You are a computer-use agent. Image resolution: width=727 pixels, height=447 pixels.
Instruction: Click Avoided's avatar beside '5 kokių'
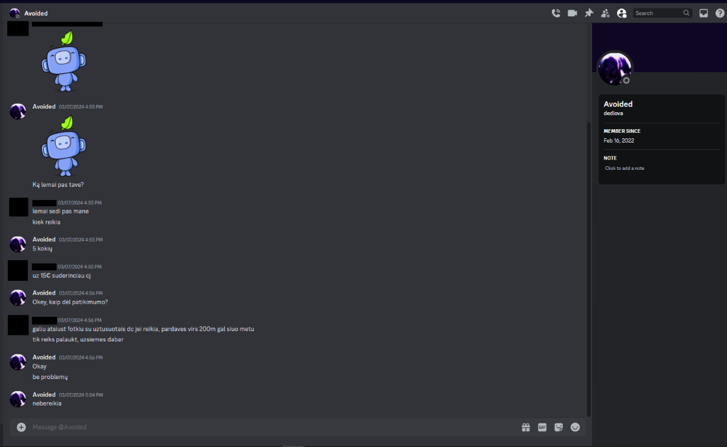coord(18,244)
